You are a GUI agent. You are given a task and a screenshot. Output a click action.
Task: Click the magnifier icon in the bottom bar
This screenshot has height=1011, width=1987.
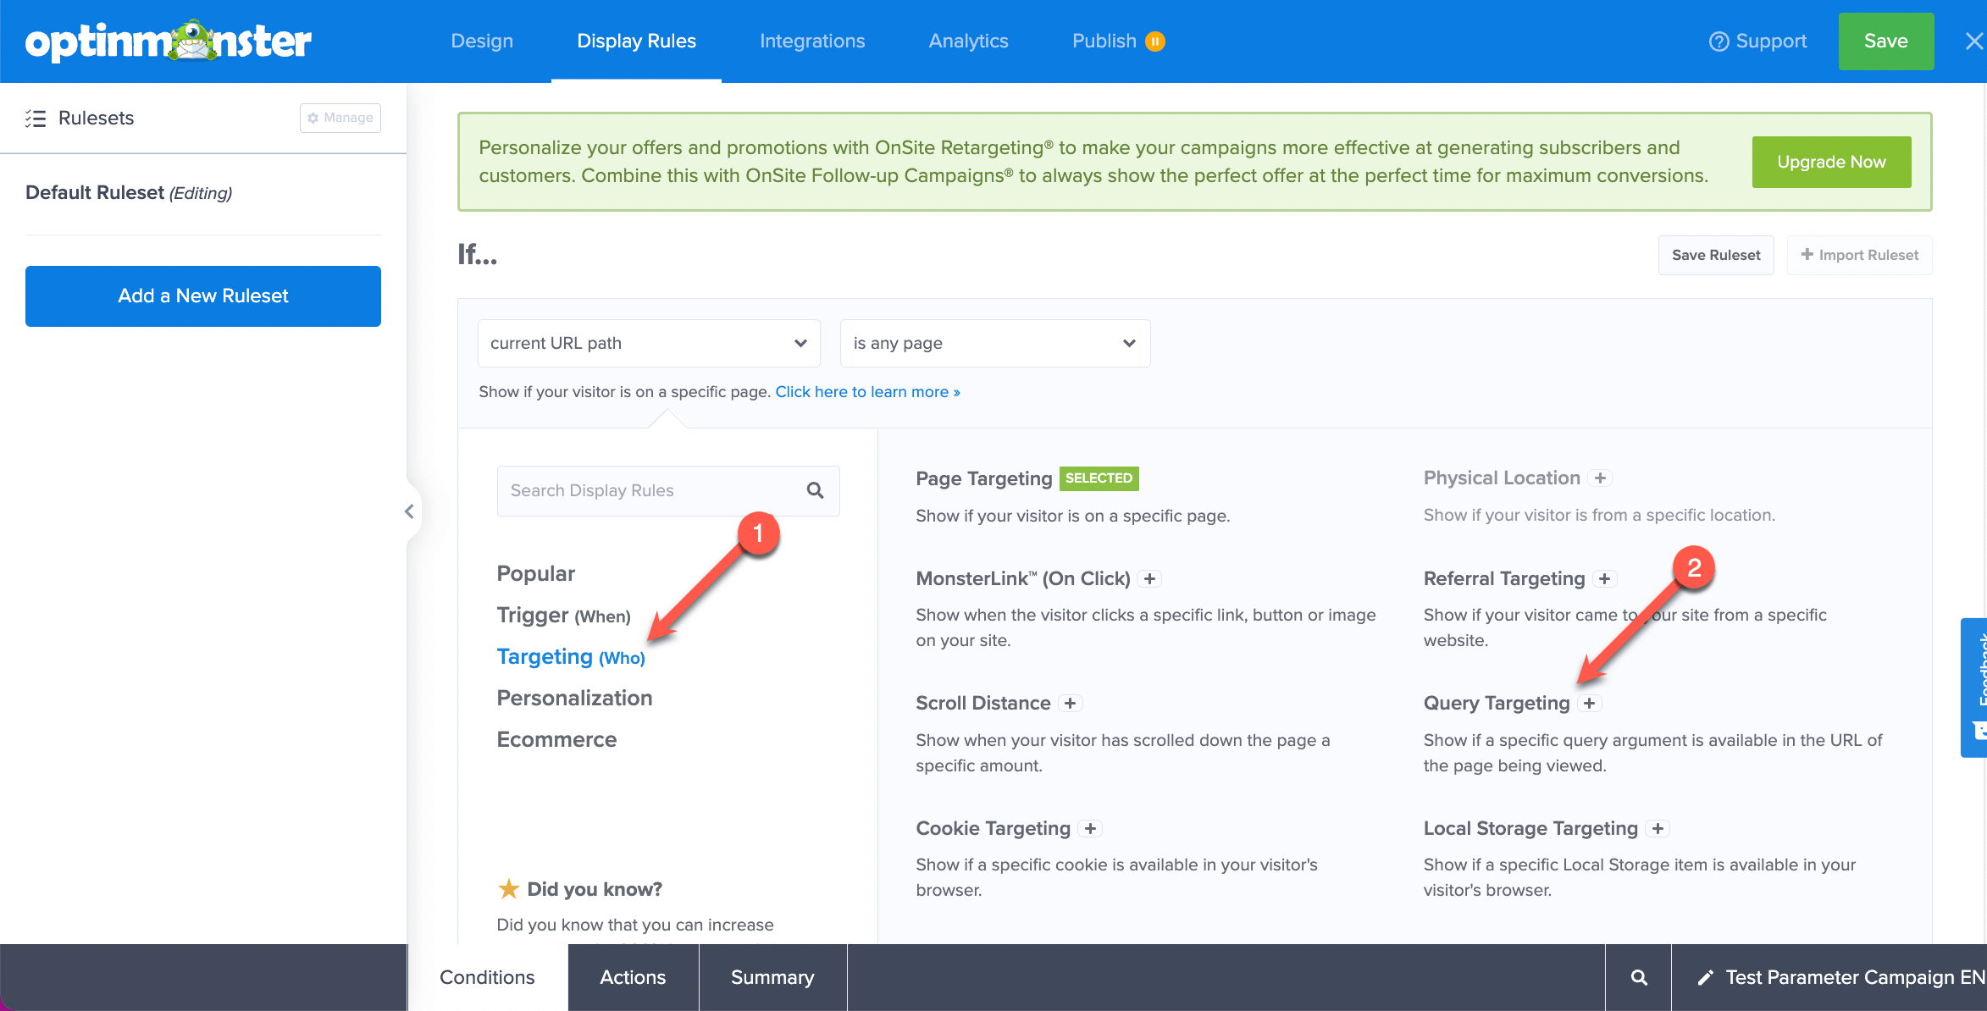pos(1639,977)
